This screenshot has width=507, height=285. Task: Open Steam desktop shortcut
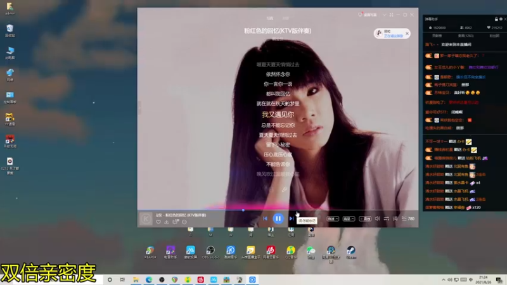(x=351, y=252)
